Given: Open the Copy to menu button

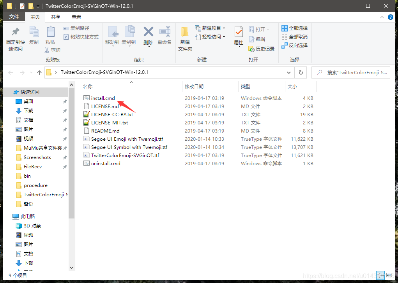Looking at the screenshot, I should (x=129, y=36).
